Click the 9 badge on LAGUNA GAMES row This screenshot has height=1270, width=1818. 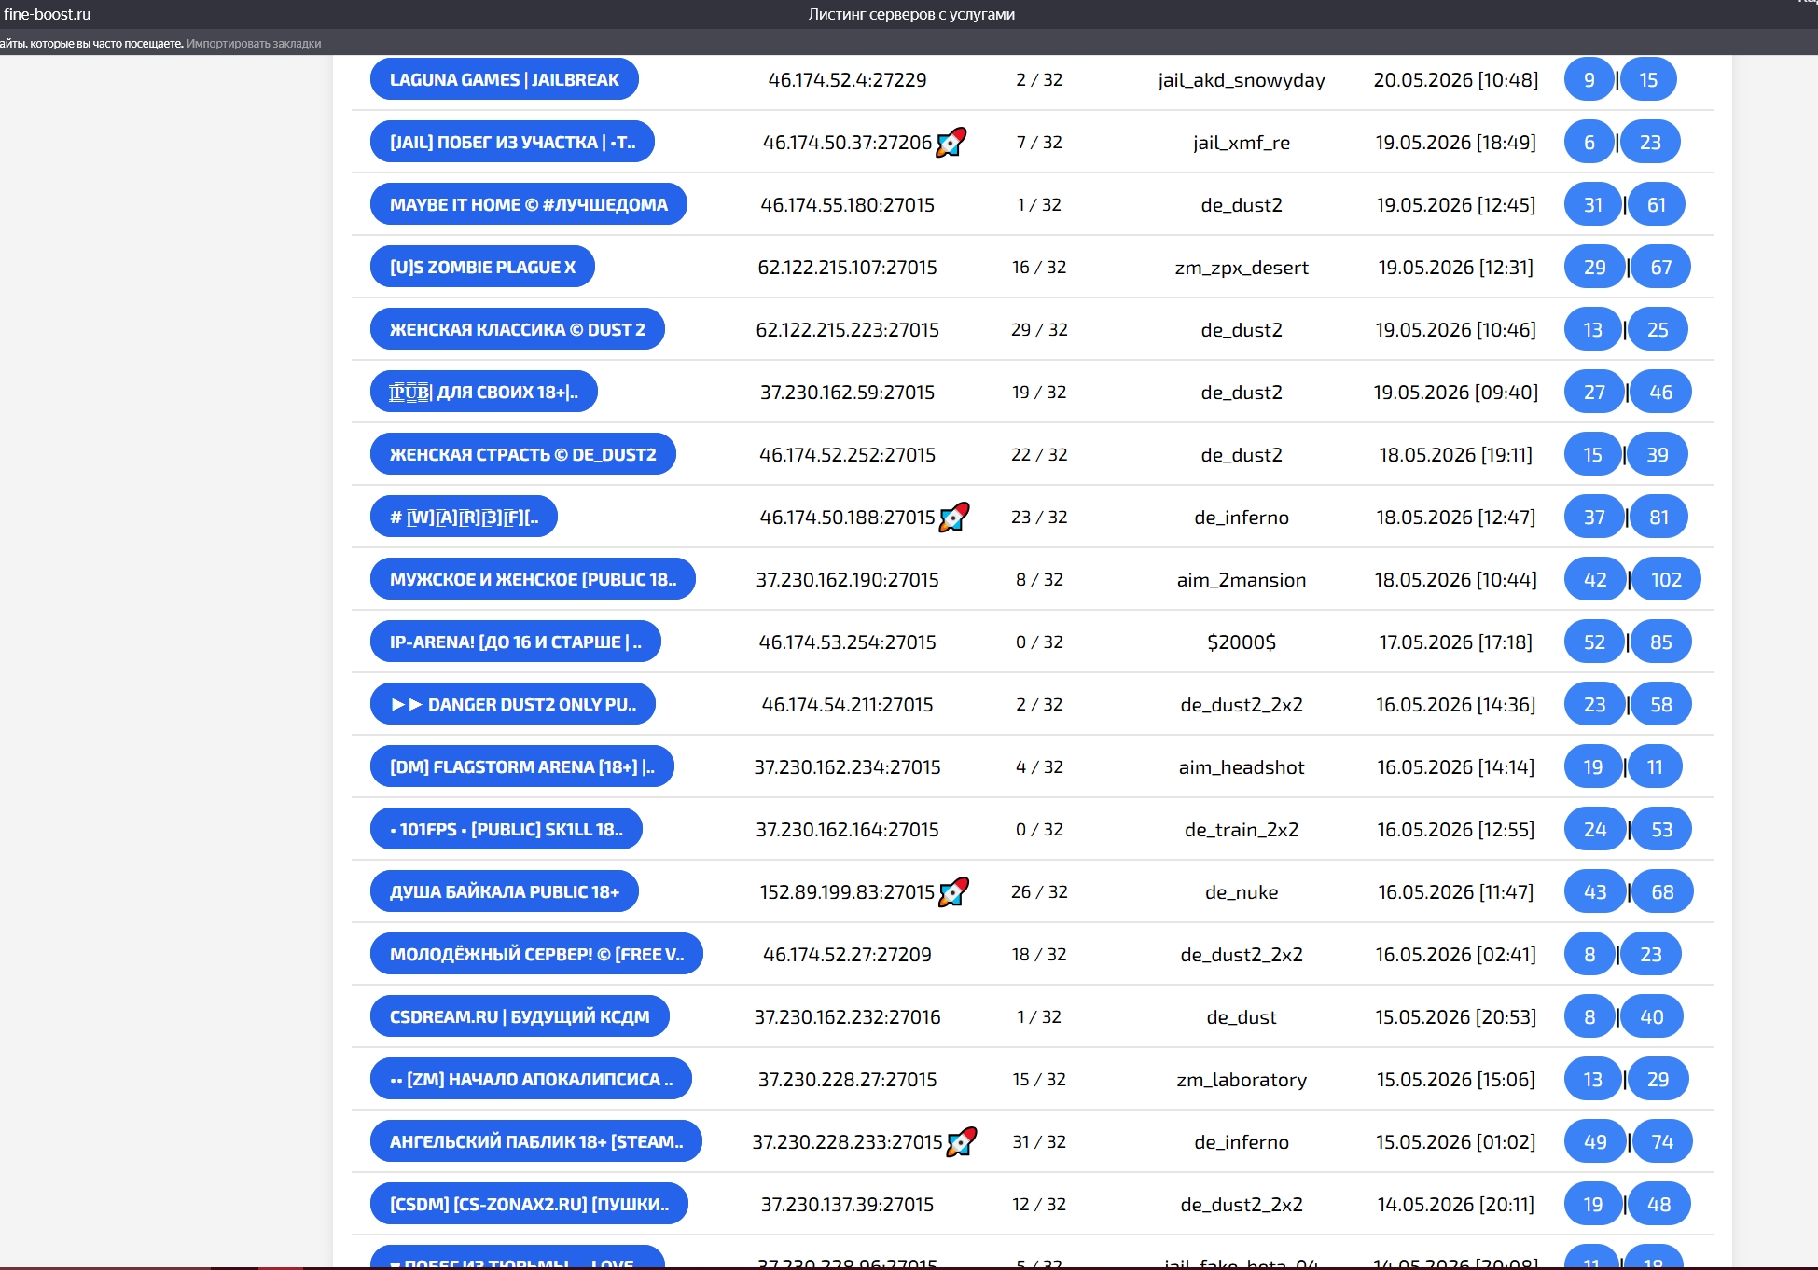[x=1589, y=79]
